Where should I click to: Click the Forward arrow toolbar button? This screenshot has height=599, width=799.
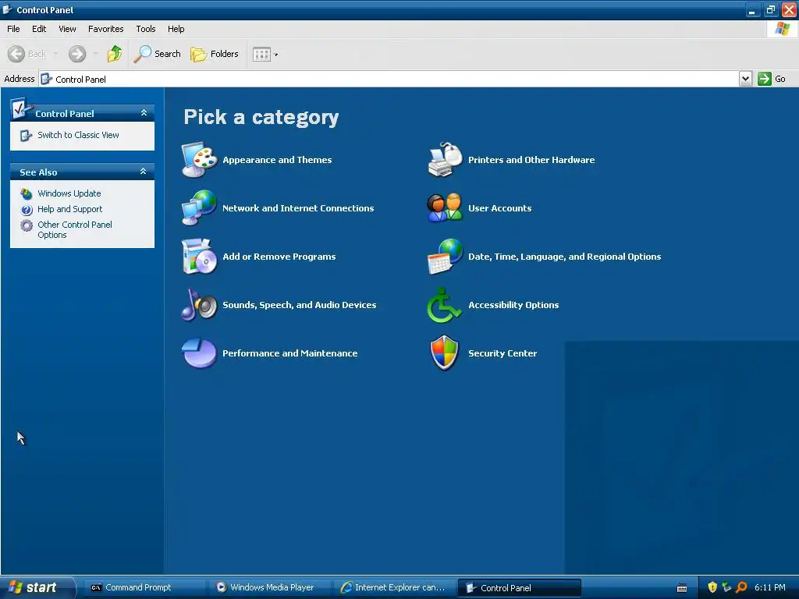pos(77,54)
